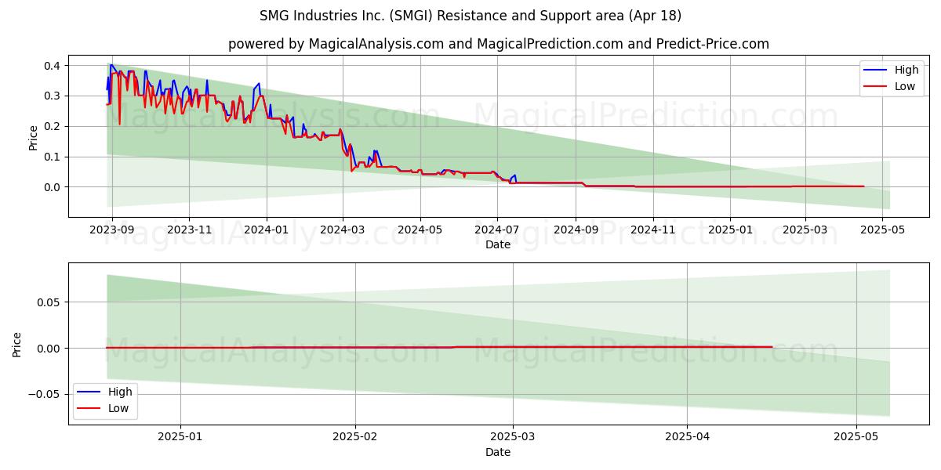Image resolution: width=941 pixels, height=470 pixels.
Task: Click the '2024-03' x-axis label
Action: click(x=343, y=230)
